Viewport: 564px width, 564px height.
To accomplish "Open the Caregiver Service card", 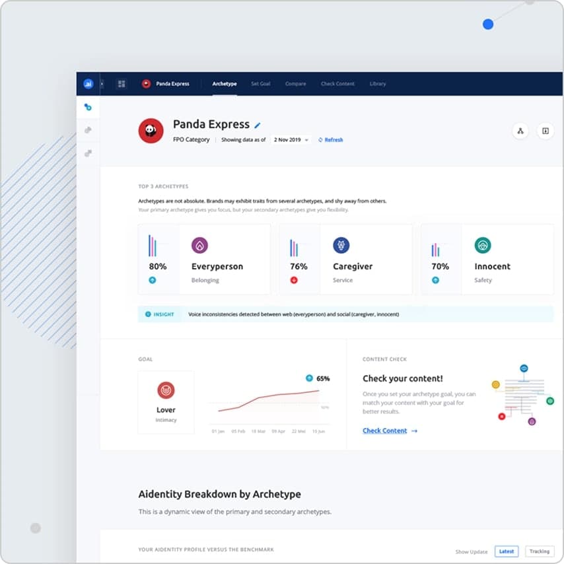I will [346, 260].
